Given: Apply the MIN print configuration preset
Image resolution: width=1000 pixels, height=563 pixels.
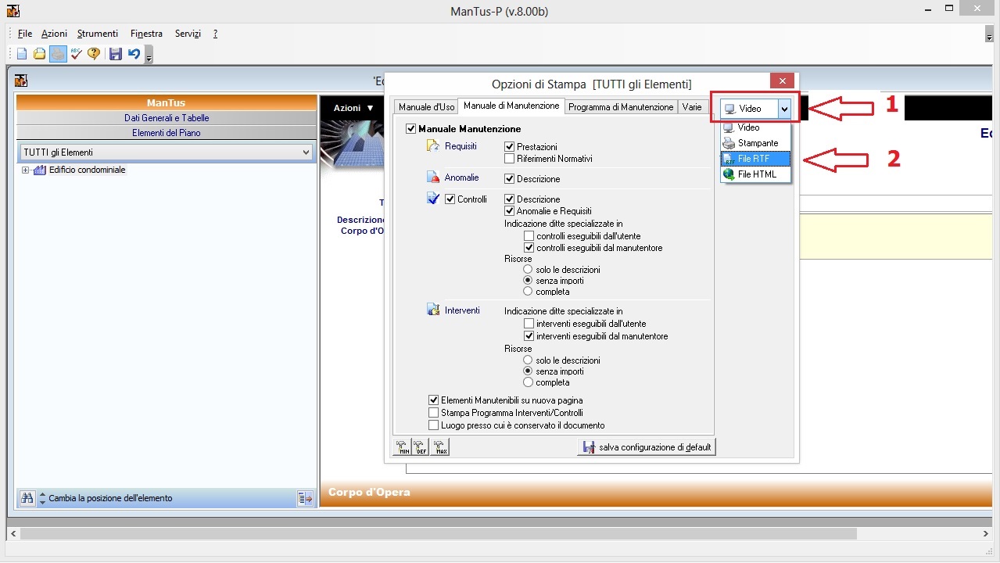Looking at the screenshot, I should tap(403, 447).
